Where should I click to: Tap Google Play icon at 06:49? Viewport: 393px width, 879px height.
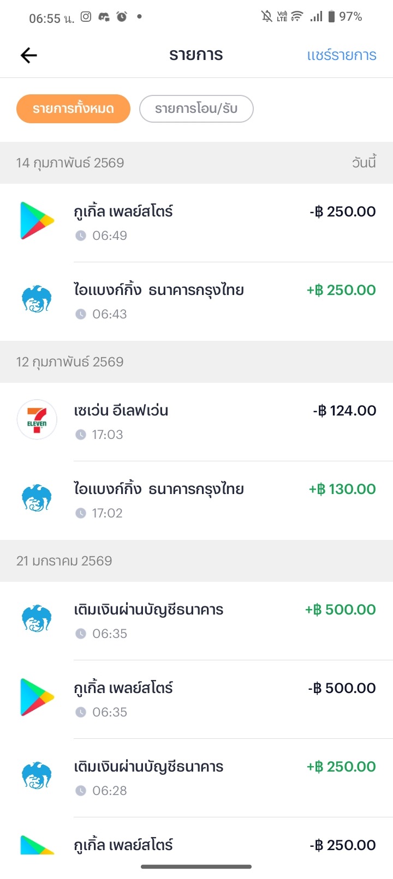tap(37, 221)
